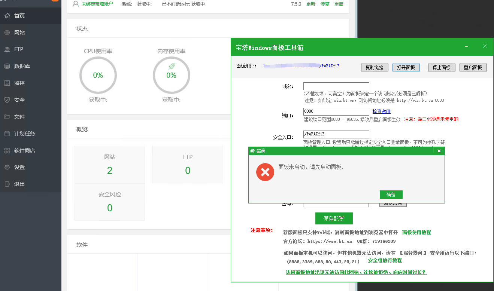Click the 安全入口 field showing /PuPAZfiZ
Image resolution: width=494 pixels, height=291 pixels.
pyautogui.click(x=336, y=134)
